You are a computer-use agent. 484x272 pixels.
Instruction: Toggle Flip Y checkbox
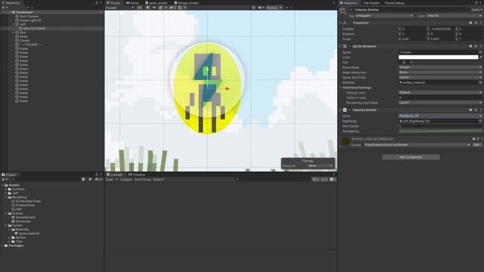408,62
